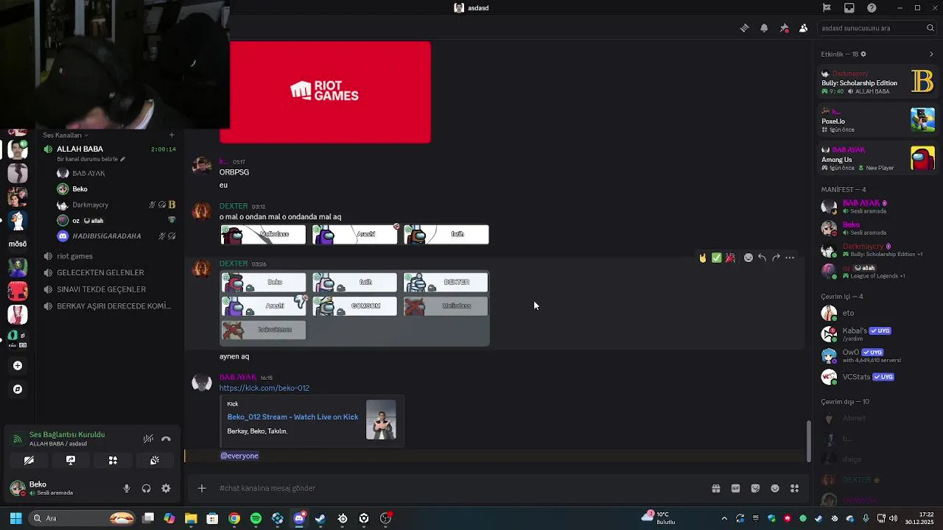
Task: Open the Discord inbox icon
Action: [x=849, y=8]
